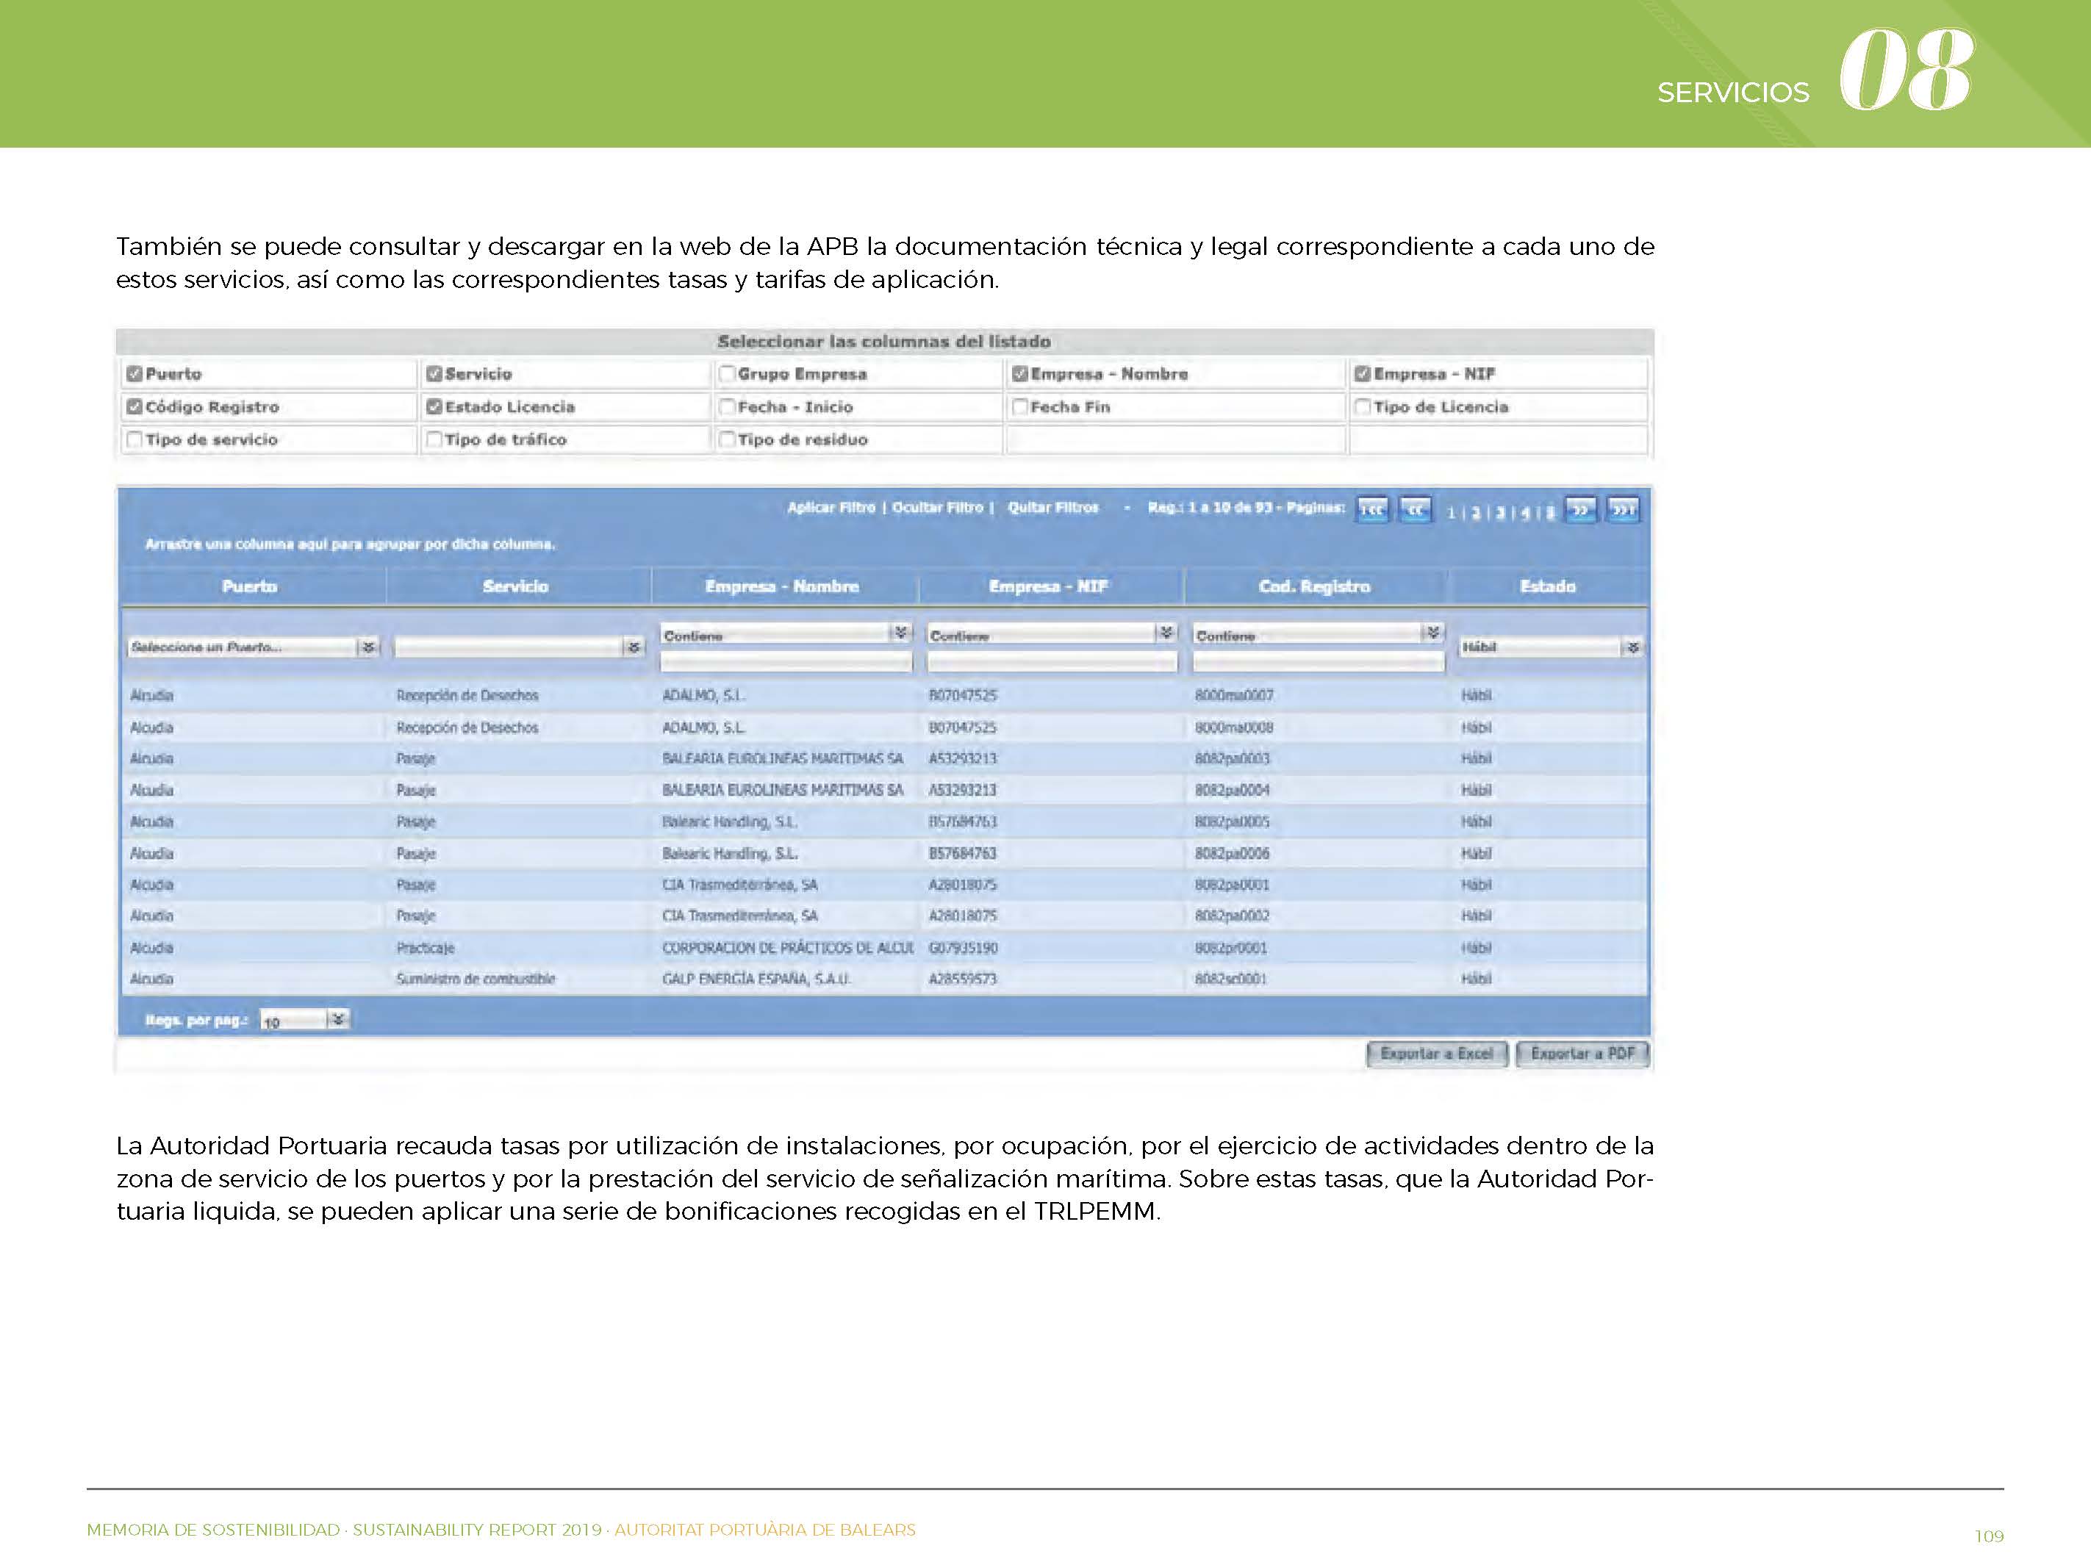Click the 'Practicaje' service cell

(x=426, y=948)
